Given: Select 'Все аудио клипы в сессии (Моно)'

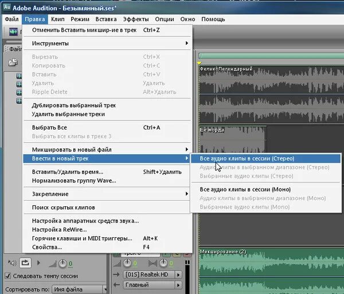Looking at the screenshot, I should [265, 189].
